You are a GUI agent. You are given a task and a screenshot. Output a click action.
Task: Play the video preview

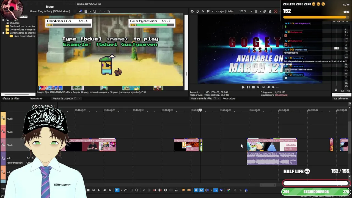(243, 87)
